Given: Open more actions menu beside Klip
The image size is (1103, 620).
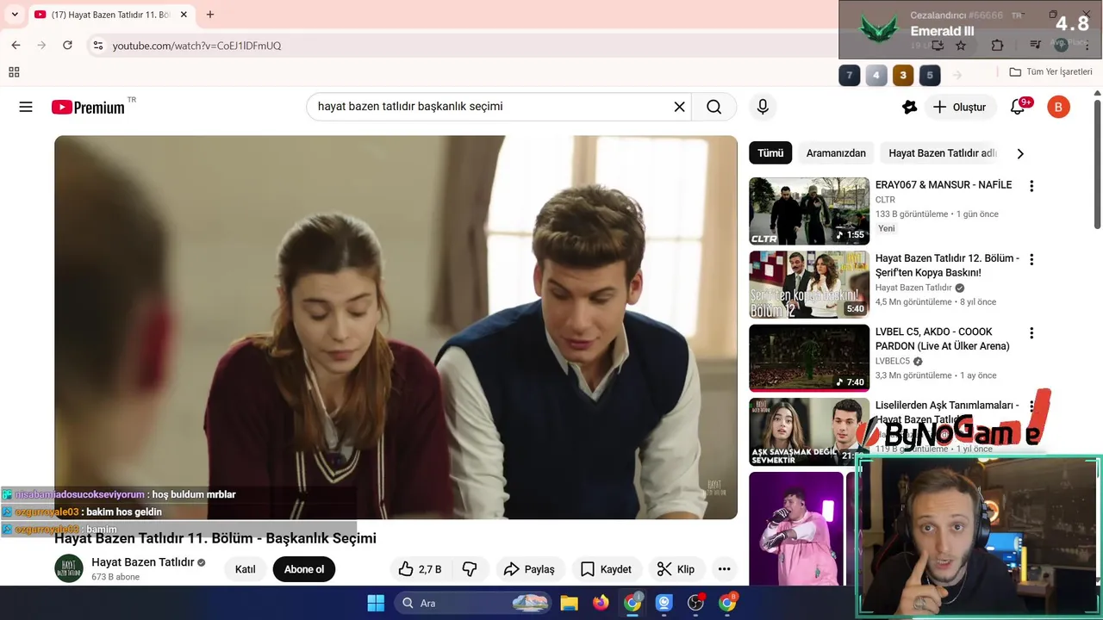Looking at the screenshot, I should pyautogui.click(x=724, y=569).
